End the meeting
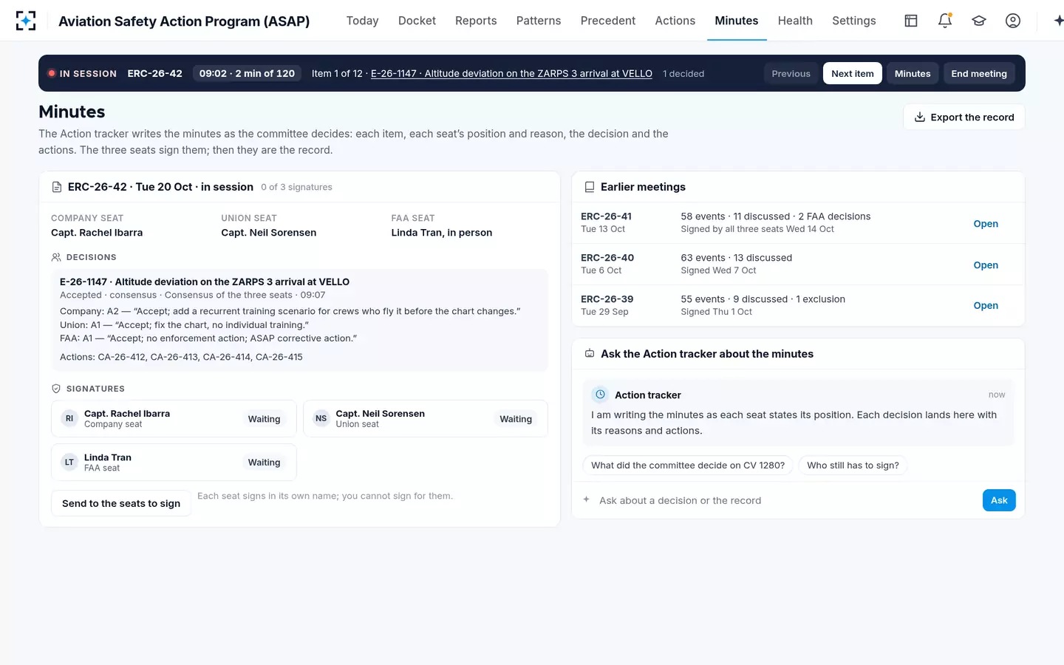This screenshot has width=1064, height=665. (979, 73)
